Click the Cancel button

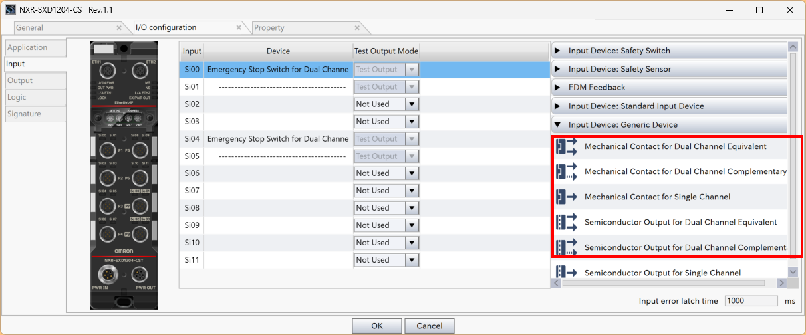(429, 326)
